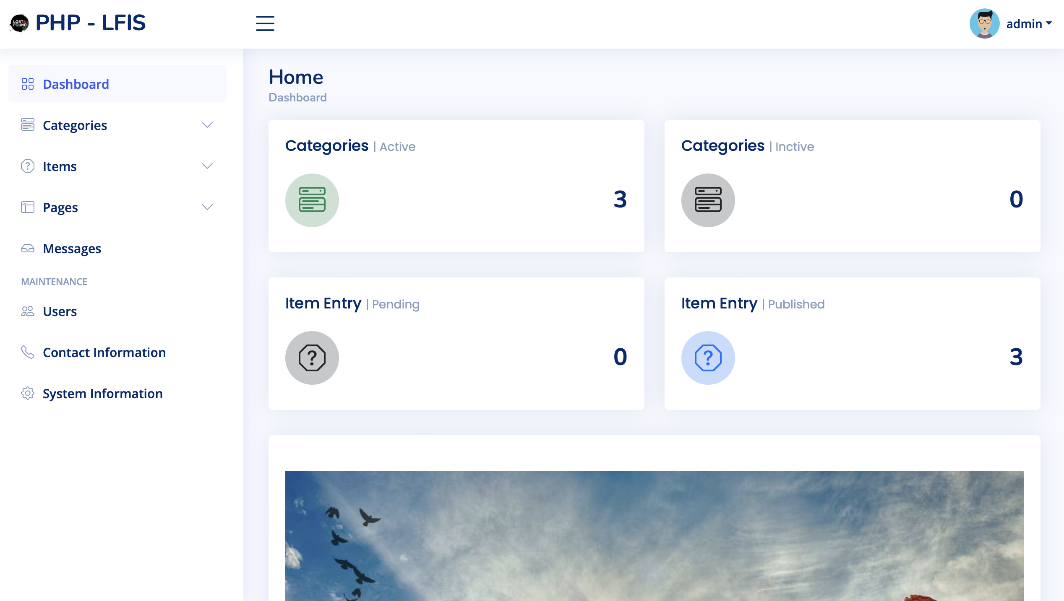Open the Messages menu item
This screenshot has height=601, width=1064.
(x=117, y=248)
